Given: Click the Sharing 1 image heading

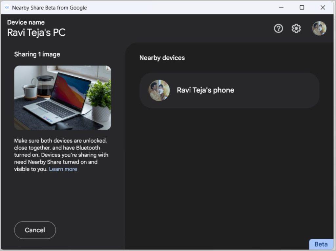Looking at the screenshot, I should coord(37,54).
